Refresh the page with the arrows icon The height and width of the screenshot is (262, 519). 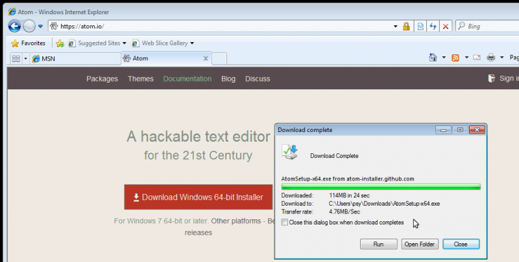[433, 27]
